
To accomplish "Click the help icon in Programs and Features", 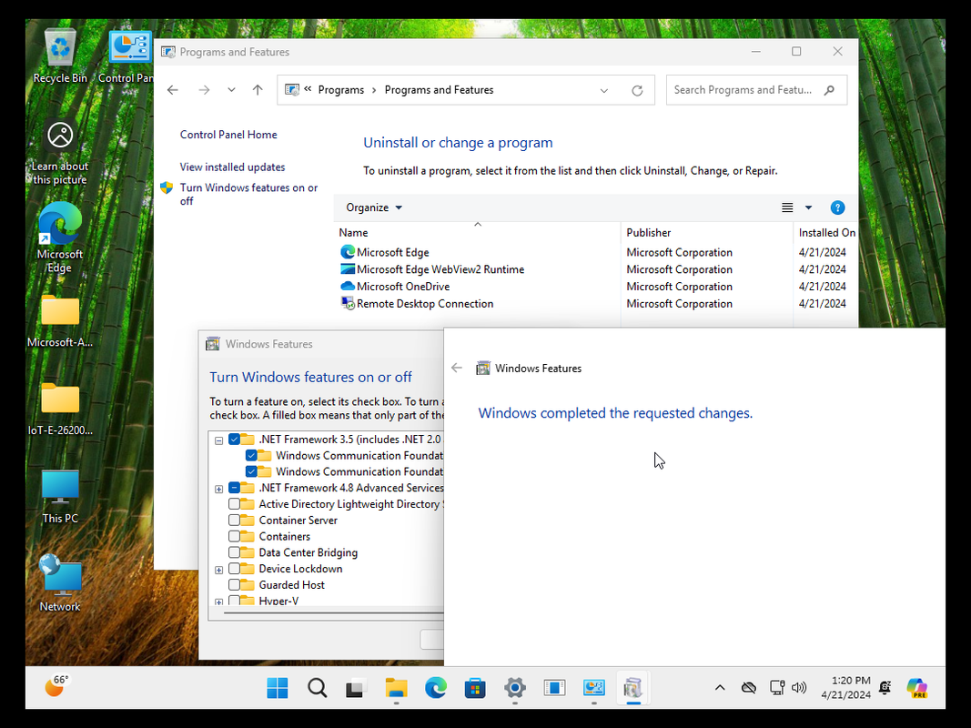I will tap(837, 208).
